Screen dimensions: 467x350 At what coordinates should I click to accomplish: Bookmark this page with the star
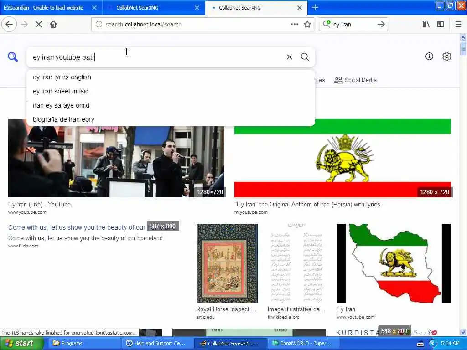click(307, 25)
